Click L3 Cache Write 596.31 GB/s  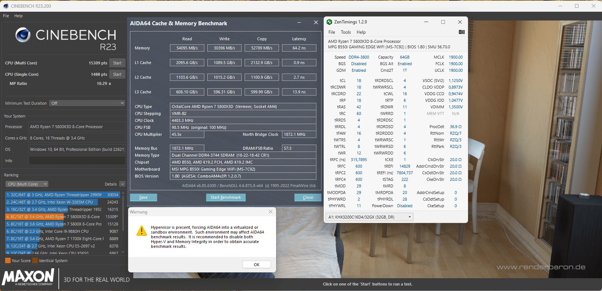tap(224, 92)
